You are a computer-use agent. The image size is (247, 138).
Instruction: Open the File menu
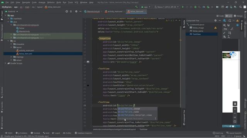click(7, 3)
